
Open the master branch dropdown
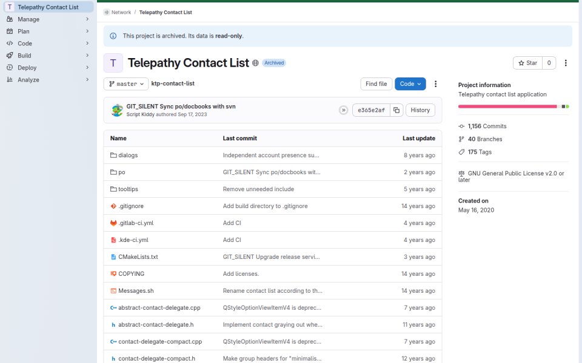126,83
